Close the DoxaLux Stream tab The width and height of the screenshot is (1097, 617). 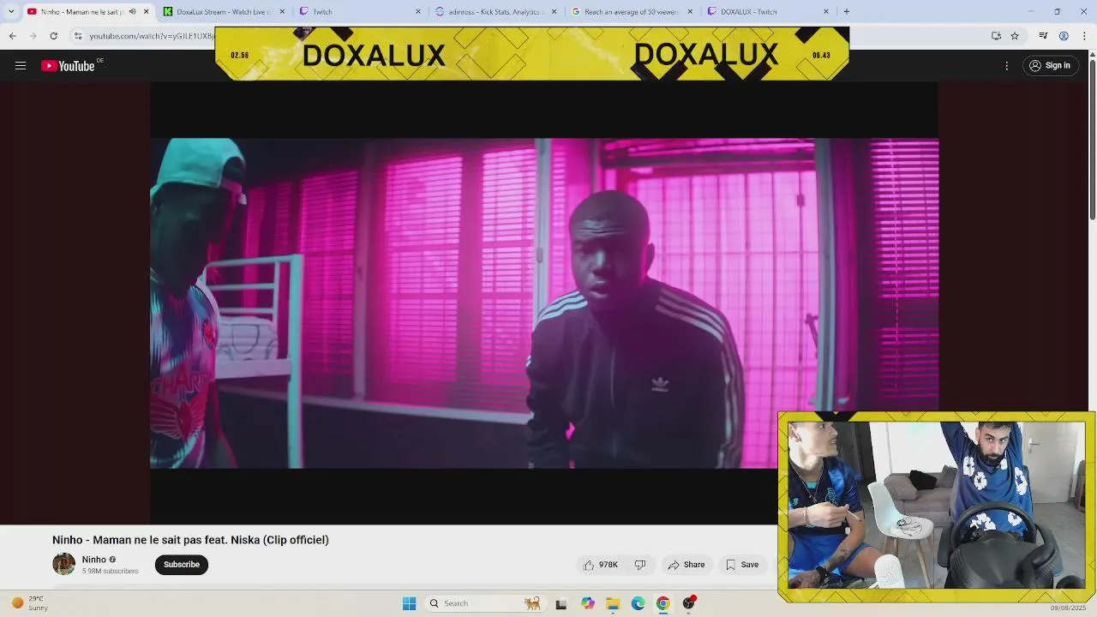click(x=282, y=12)
